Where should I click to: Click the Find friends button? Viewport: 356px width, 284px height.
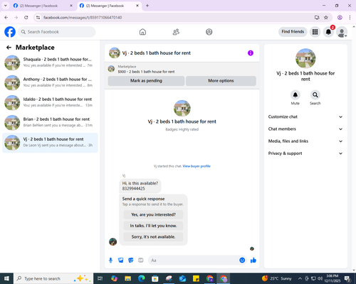(293, 32)
